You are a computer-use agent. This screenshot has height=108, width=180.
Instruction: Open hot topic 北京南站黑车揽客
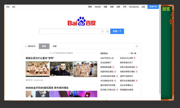(108, 76)
